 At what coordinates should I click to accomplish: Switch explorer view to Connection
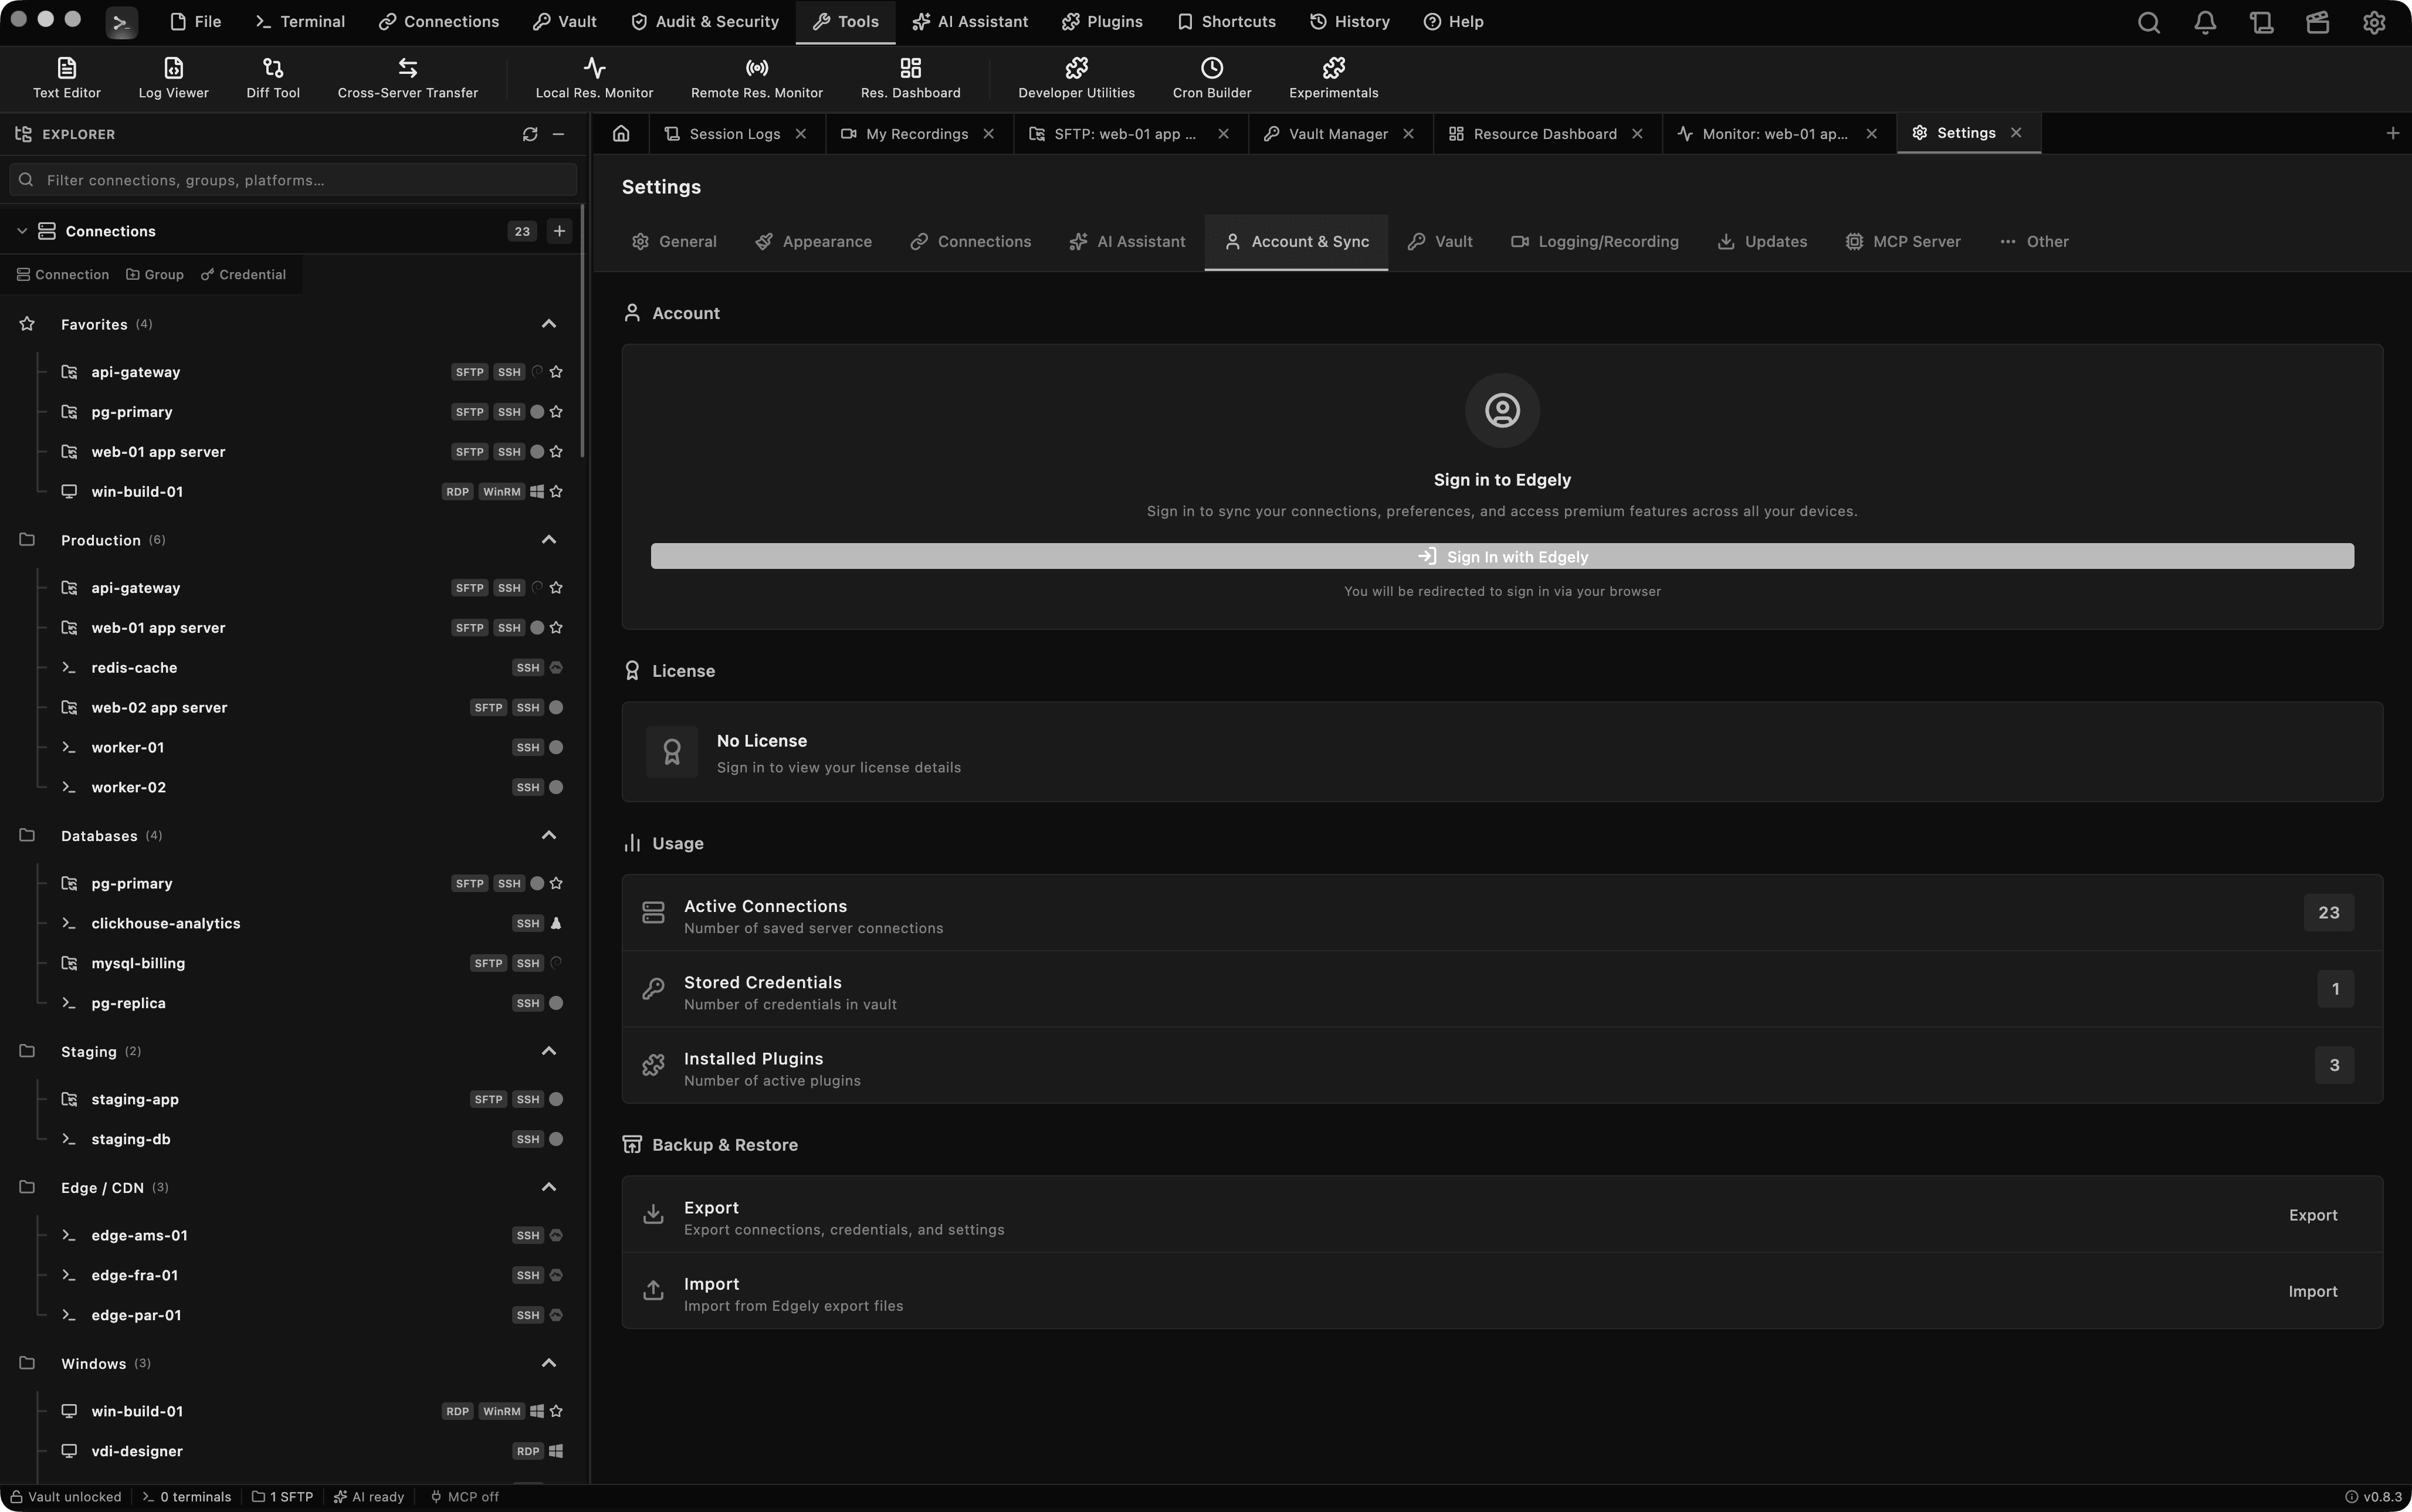[63, 275]
